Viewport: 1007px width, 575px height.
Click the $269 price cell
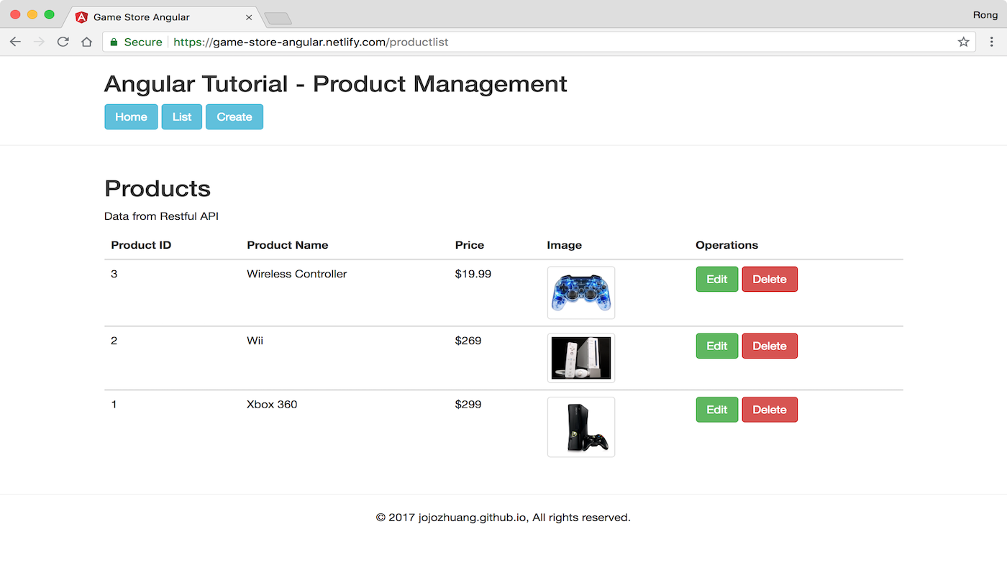coord(468,341)
